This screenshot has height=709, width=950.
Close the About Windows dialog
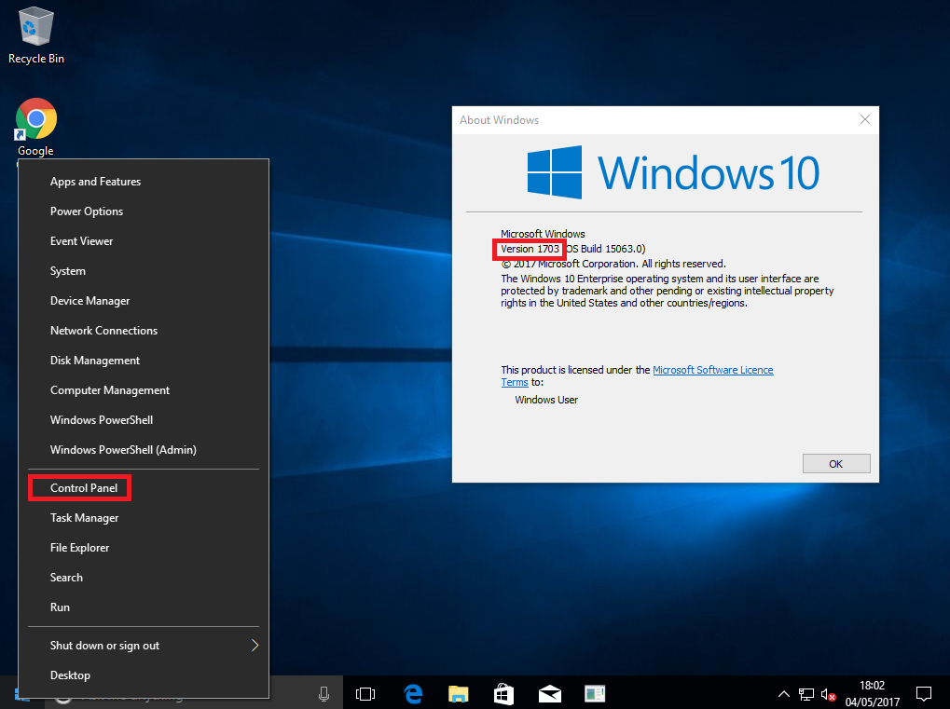[x=864, y=120]
